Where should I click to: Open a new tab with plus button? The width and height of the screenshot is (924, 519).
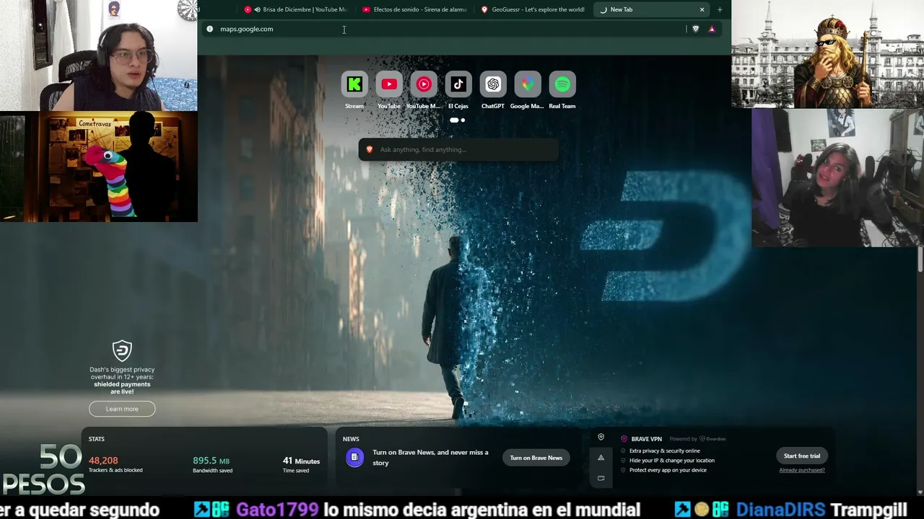[720, 9]
